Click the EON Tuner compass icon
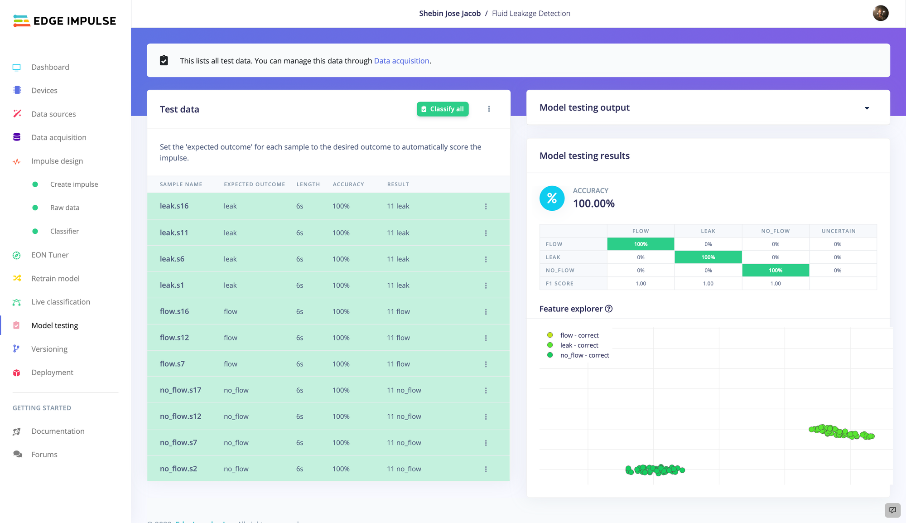906x523 pixels. [17, 255]
